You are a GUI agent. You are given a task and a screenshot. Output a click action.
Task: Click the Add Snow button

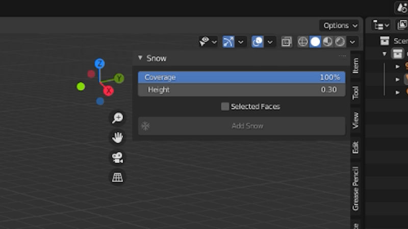point(241,126)
